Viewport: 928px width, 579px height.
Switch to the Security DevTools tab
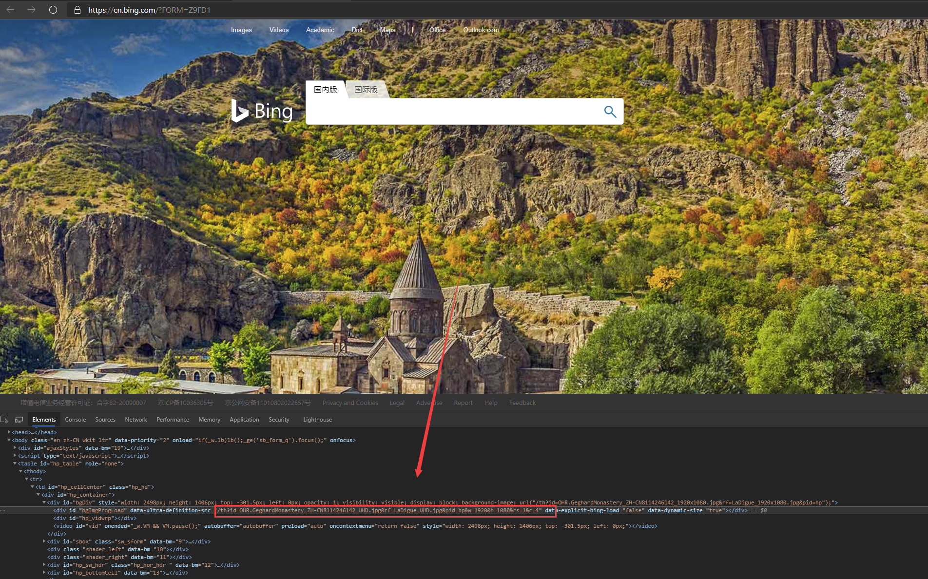(x=279, y=419)
